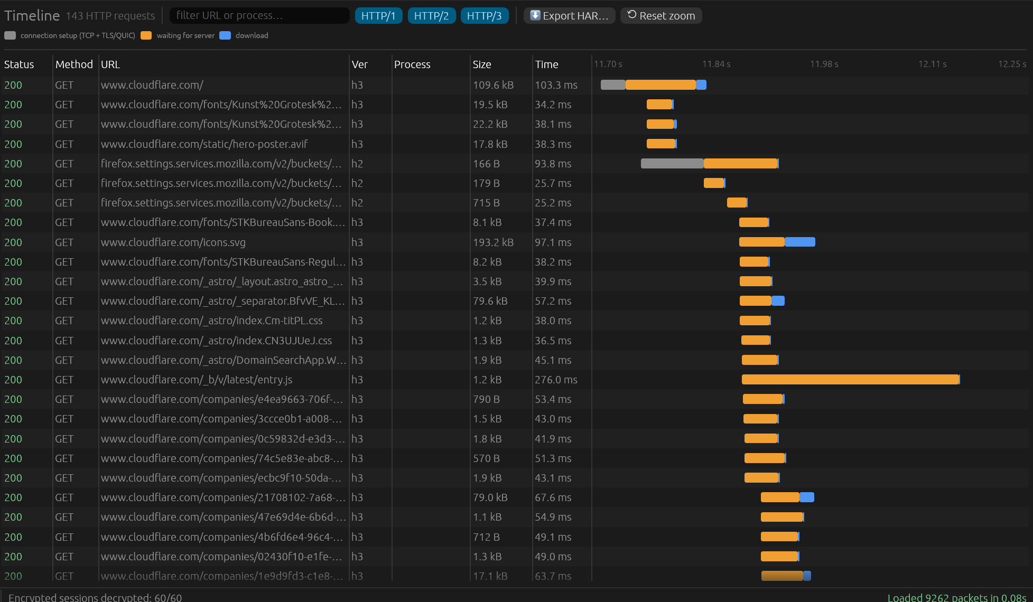Click the 276.0 ms timeline bar
The width and height of the screenshot is (1033, 602).
click(x=851, y=380)
